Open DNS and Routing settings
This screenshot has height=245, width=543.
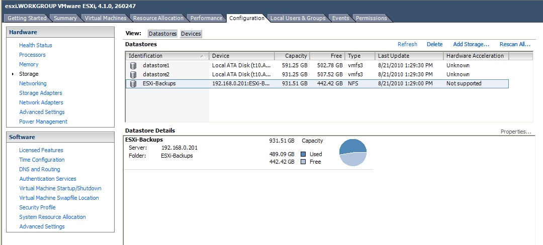pyautogui.click(x=40, y=169)
